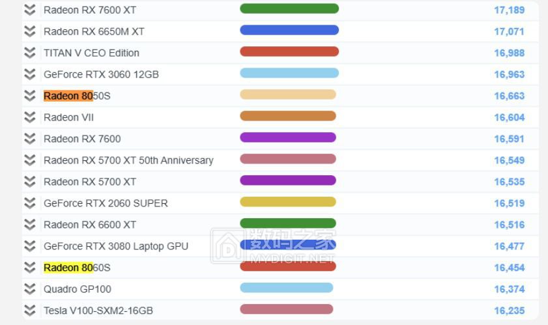Click score value 16,519
The width and height of the screenshot is (548, 325).
509,203
